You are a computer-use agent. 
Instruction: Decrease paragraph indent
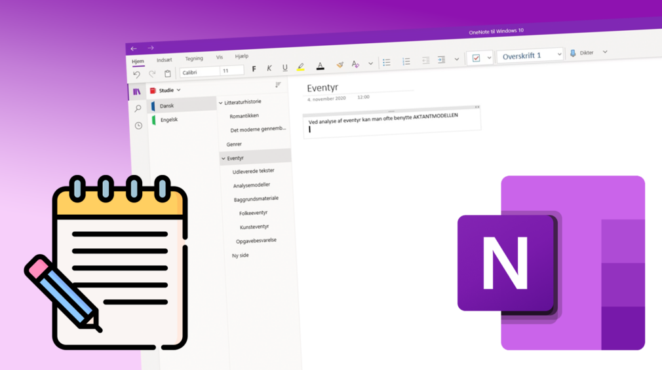(425, 60)
